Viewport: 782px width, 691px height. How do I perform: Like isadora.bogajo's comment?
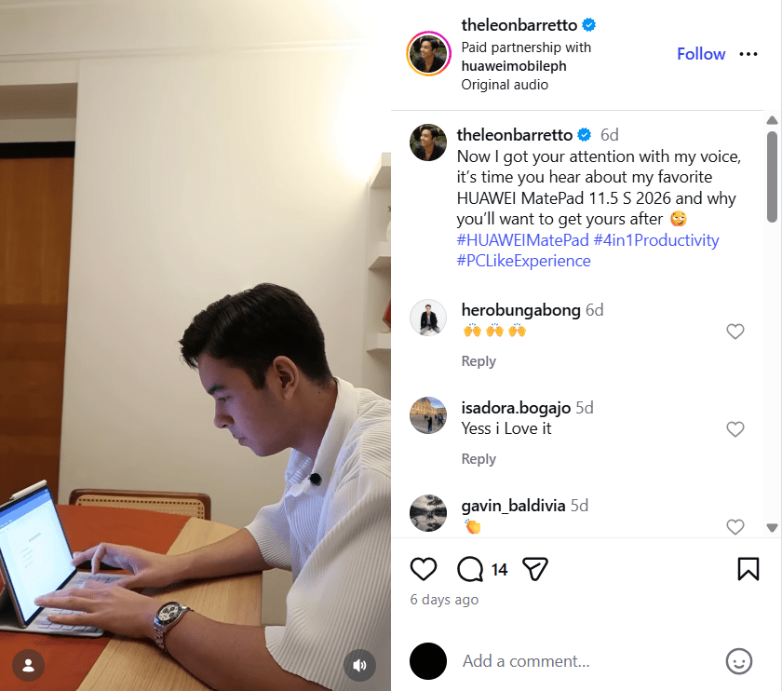tap(735, 429)
